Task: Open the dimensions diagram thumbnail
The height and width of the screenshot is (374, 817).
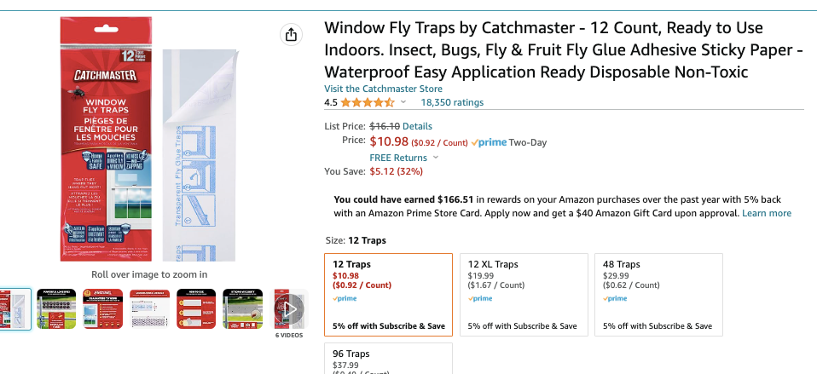Action: click(151, 308)
